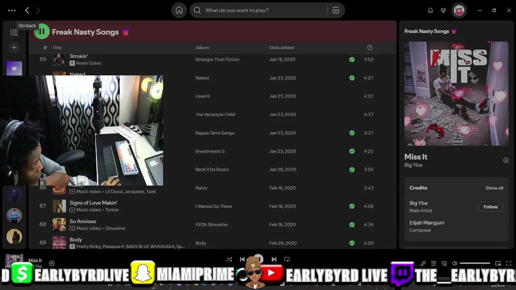Image resolution: width=516 pixels, height=290 pixels.
Task: Go back with the left arrow
Action: (x=27, y=10)
